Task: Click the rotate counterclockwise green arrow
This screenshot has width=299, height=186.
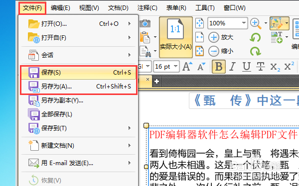Action: click(x=255, y=37)
